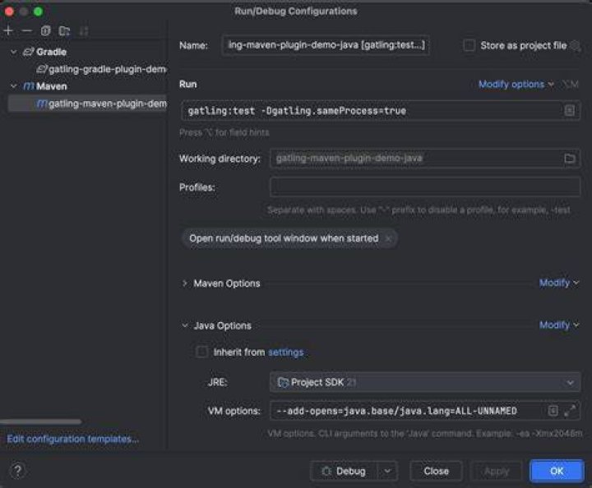592x488 pixels.
Task: Click the Maven m icon
Action: (29, 86)
